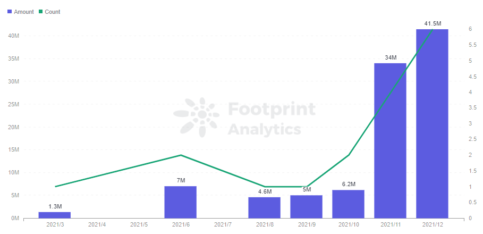Click the 2021/7 x-axis label

pyautogui.click(x=223, y=225)
